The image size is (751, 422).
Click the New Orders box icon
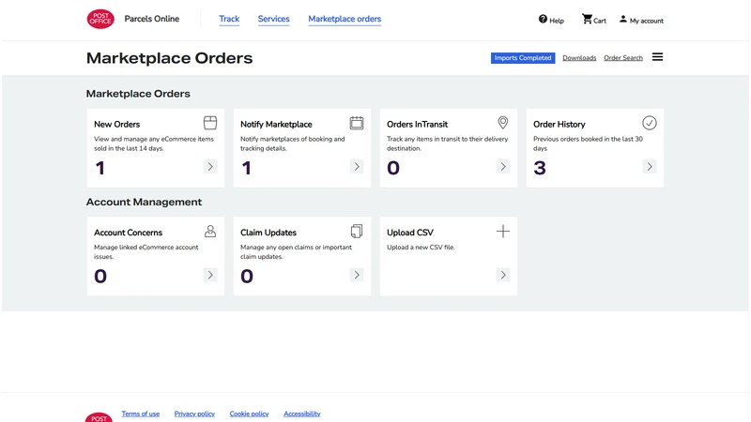coord(210,123)
